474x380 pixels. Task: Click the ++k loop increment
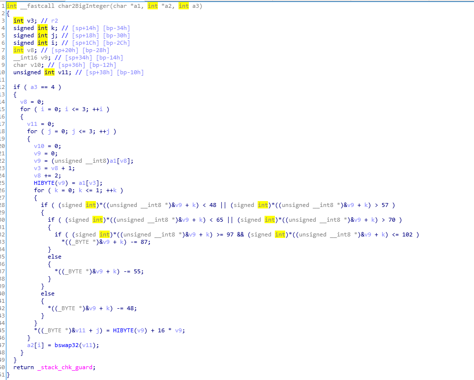(112, 190)
